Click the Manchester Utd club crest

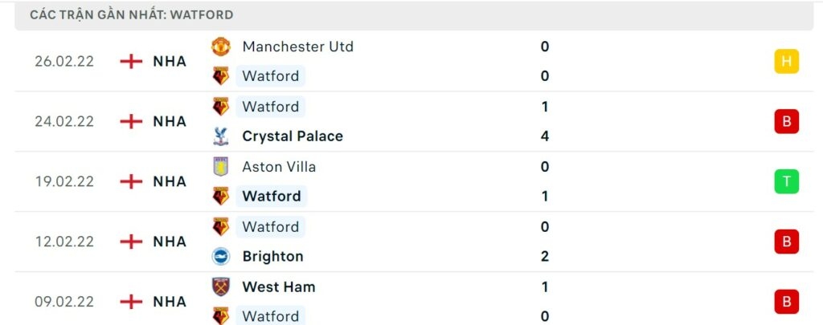220,47
